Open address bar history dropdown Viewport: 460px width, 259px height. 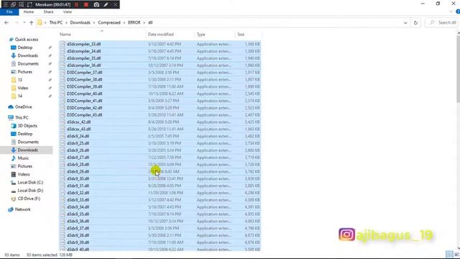tap(405, 22)
